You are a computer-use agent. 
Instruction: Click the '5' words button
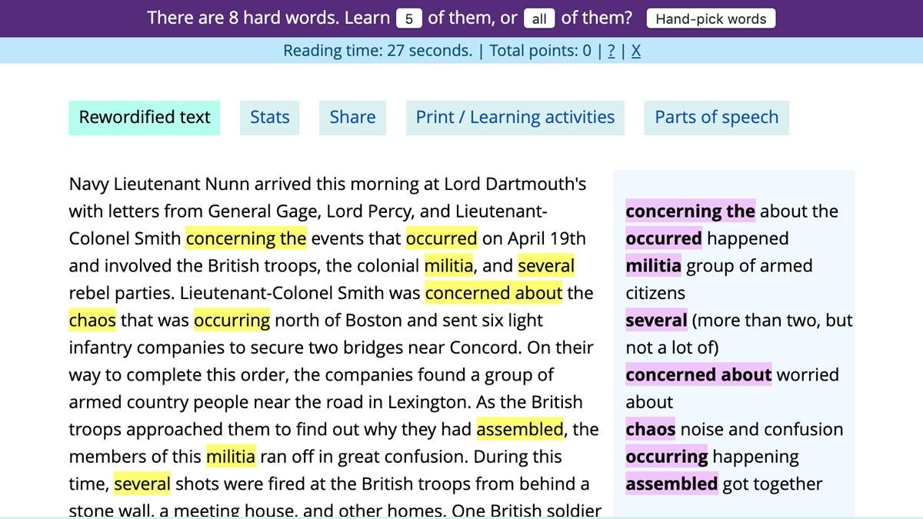409,18
